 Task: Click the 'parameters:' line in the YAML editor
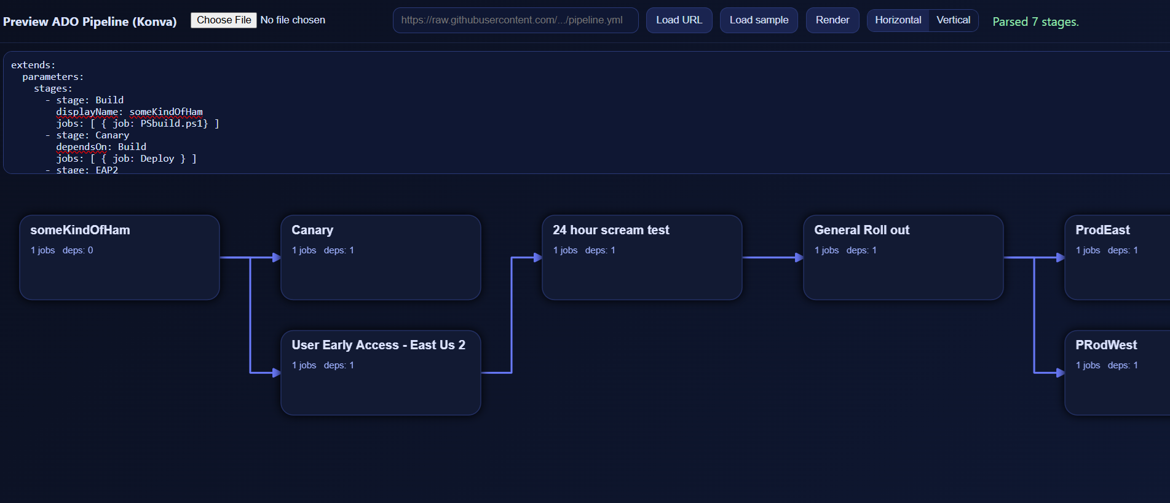[53, 77]
